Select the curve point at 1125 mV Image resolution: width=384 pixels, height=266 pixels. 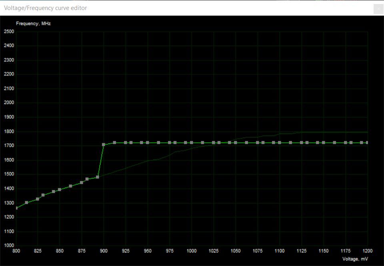click(302, 142)
